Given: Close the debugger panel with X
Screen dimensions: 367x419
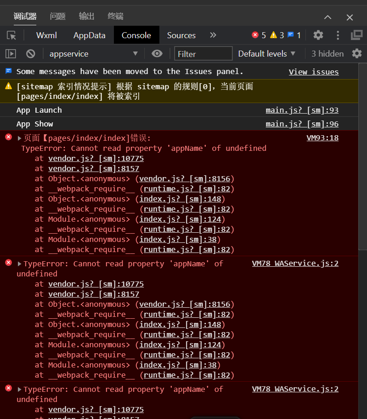Looking at the screenshot, I should pos(350,17).
